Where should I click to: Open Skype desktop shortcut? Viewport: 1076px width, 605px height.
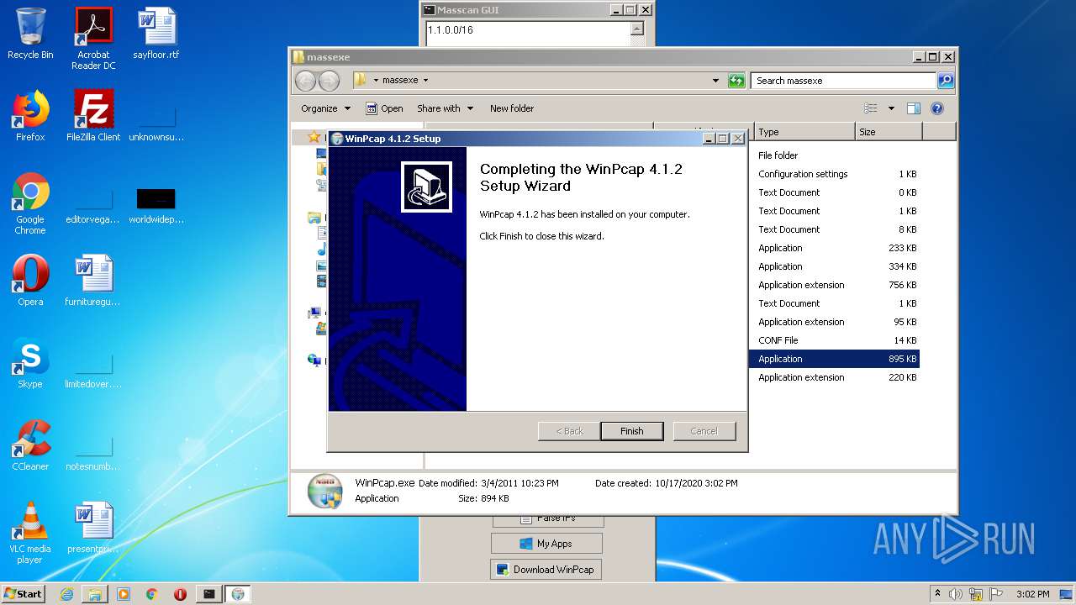click(x=30, y=363)
